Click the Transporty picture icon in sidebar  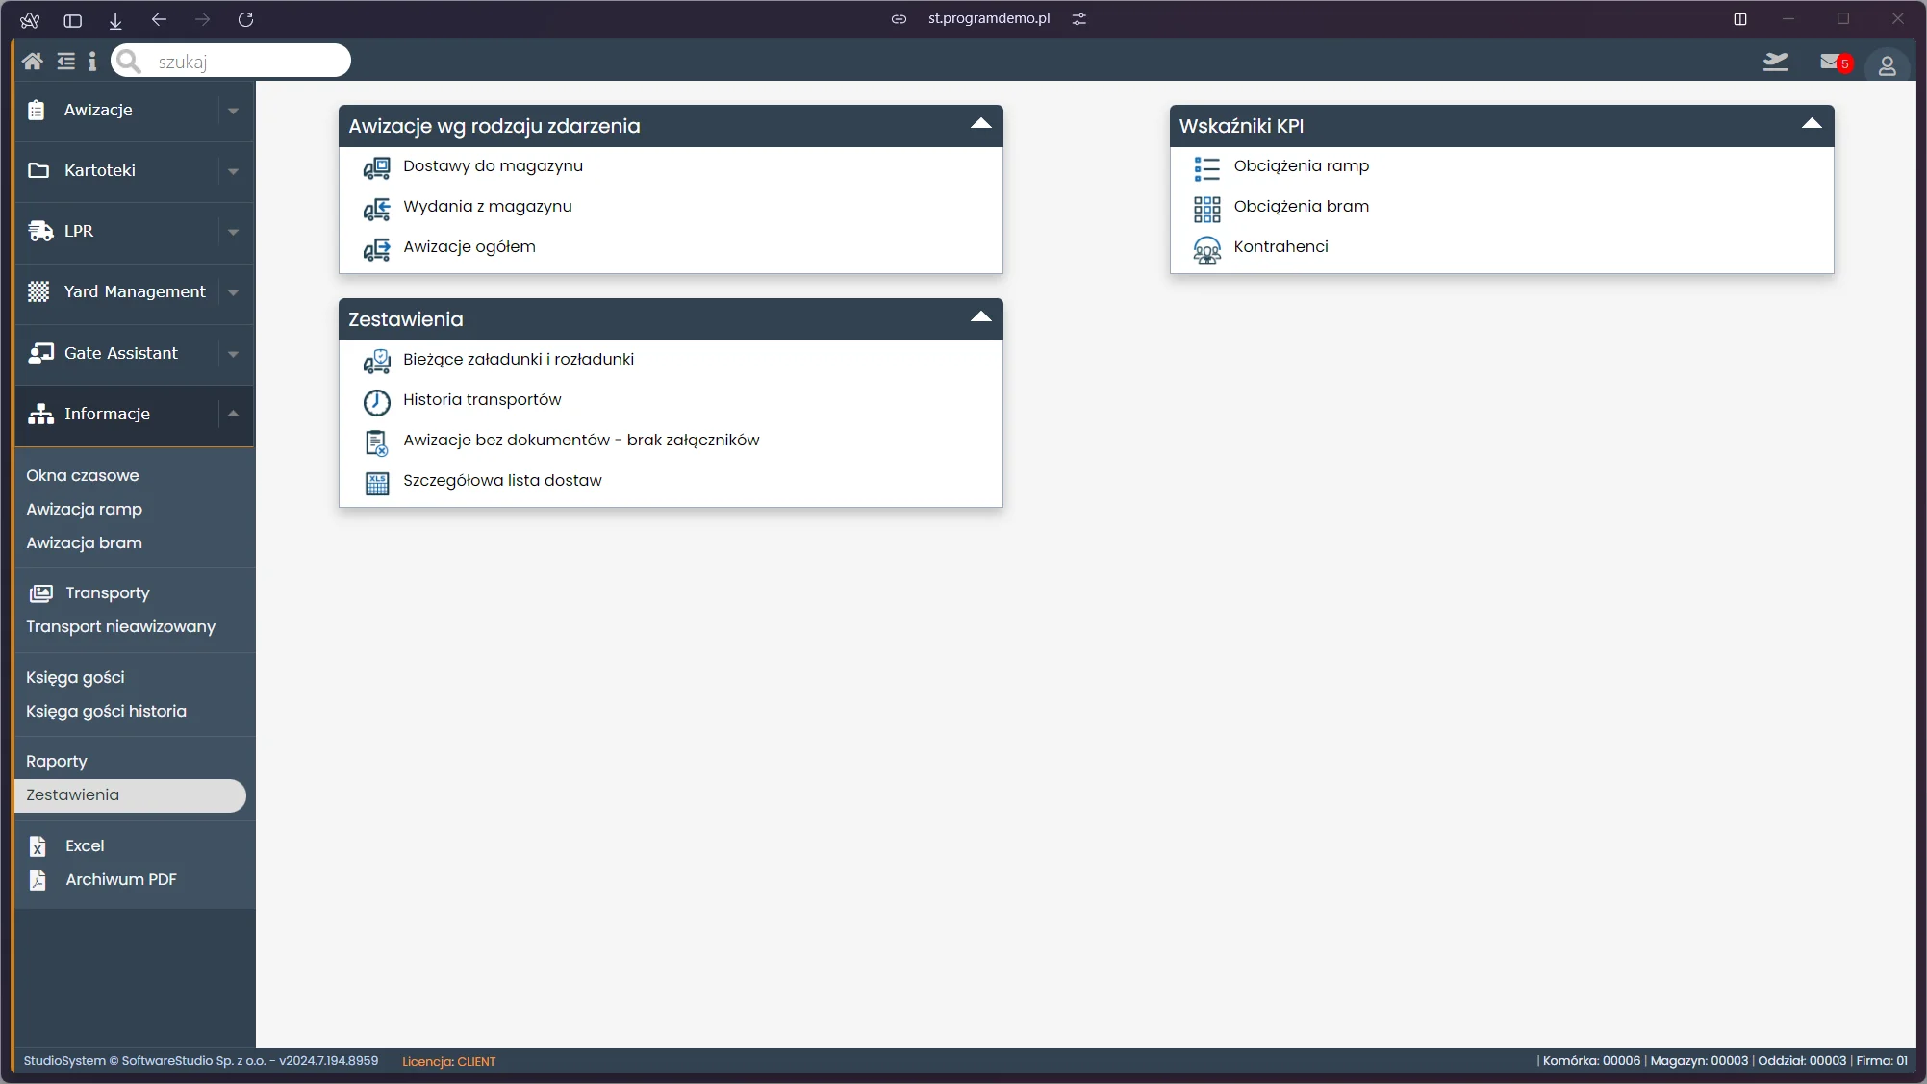pos(40,593)
